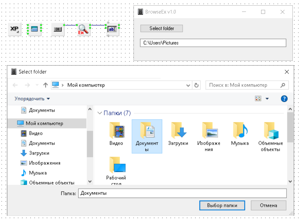Select the XP manifest component icon
The image size is (302, 221).
[15, 29]
